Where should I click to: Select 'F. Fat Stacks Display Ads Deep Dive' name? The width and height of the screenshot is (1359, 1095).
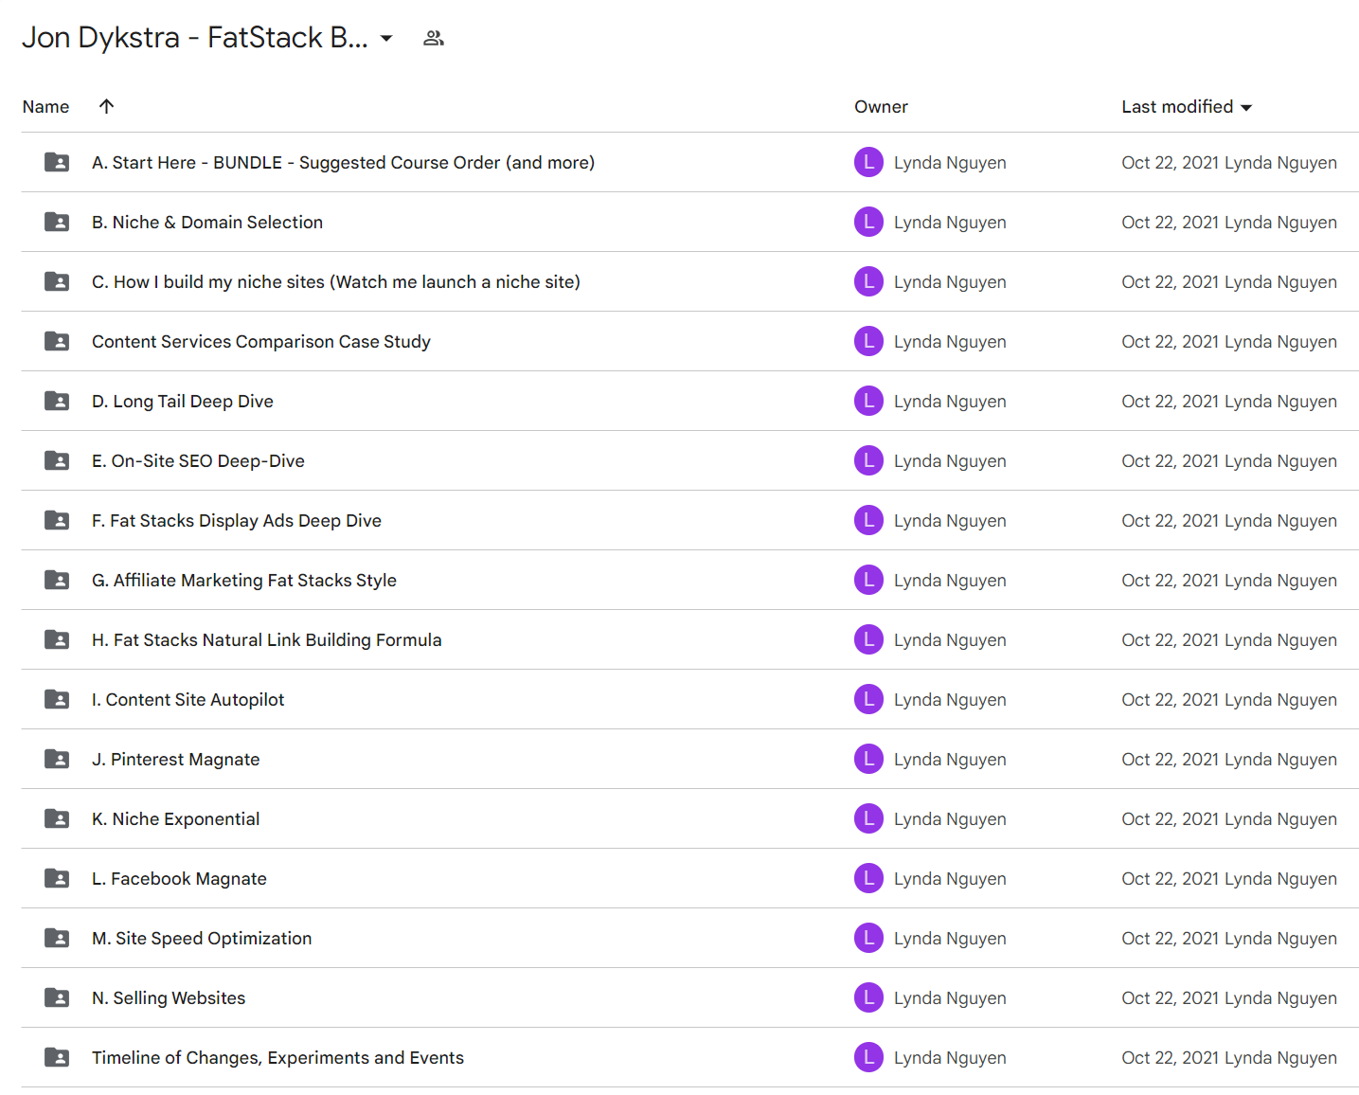point(237,521)
